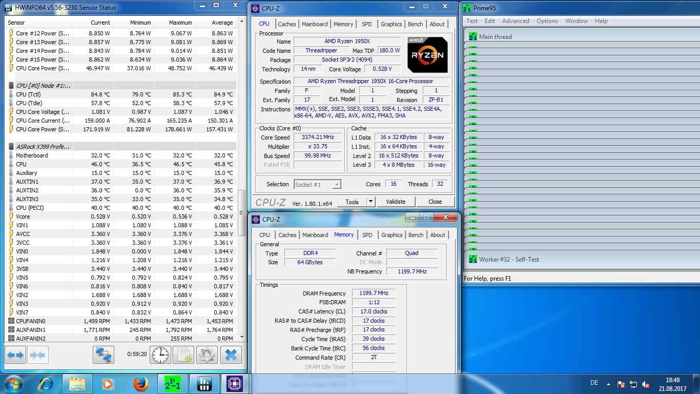The width and height of the screenshot is (700, 394).
Task: Click the Sensor column header
Action: (38, 23)
